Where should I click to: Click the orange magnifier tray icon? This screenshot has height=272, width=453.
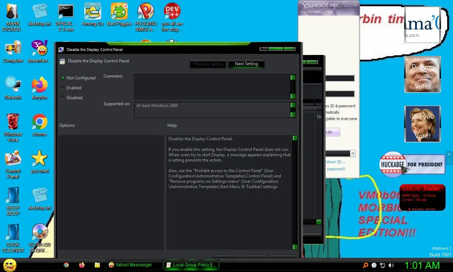pyautogui.click(x=366, y=265)
